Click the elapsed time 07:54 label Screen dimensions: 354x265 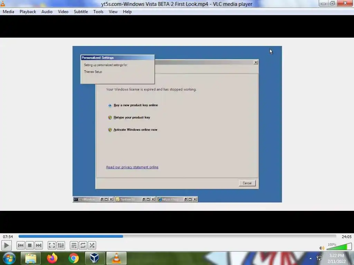coord(8,237)
